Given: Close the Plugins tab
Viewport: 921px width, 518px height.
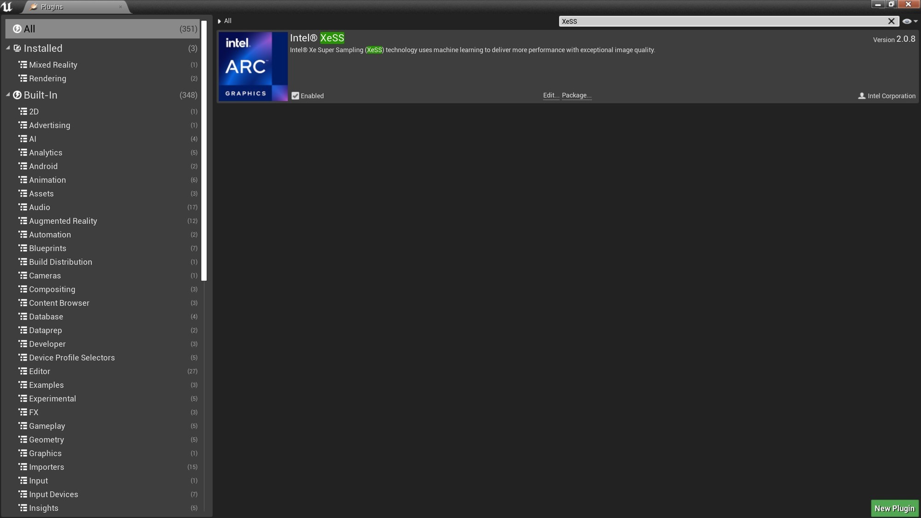Looking at the screenshot, I should (x=121, y=7).
